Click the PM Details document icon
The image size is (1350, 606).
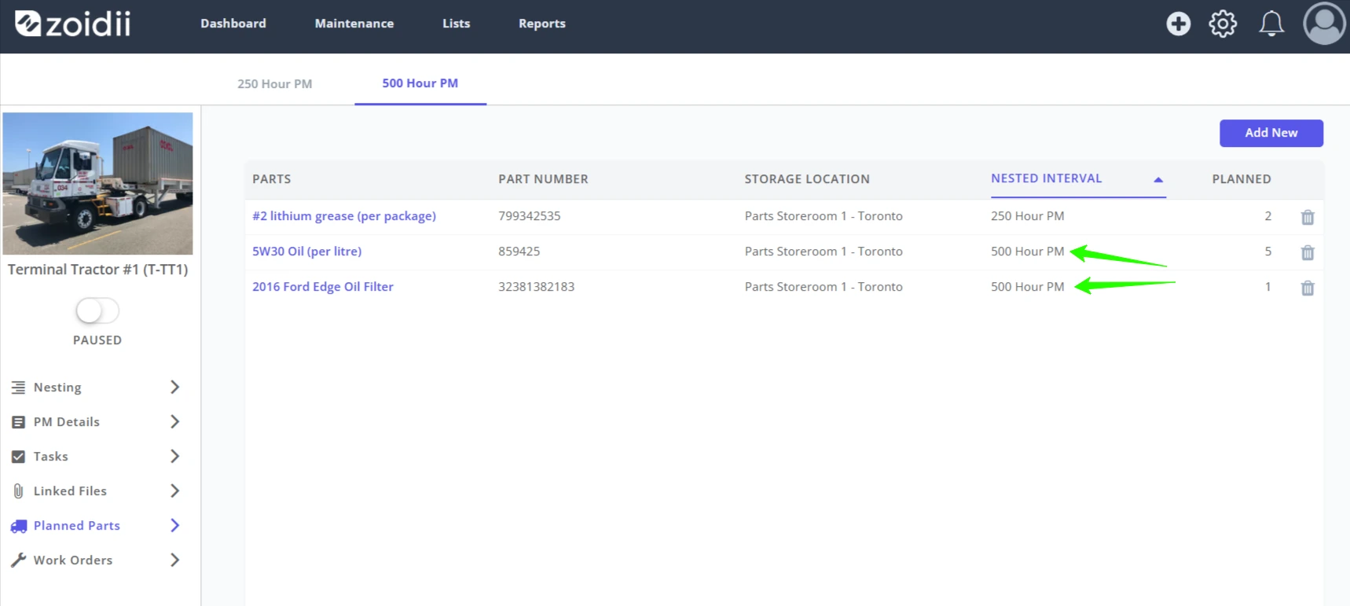[18, 422]
